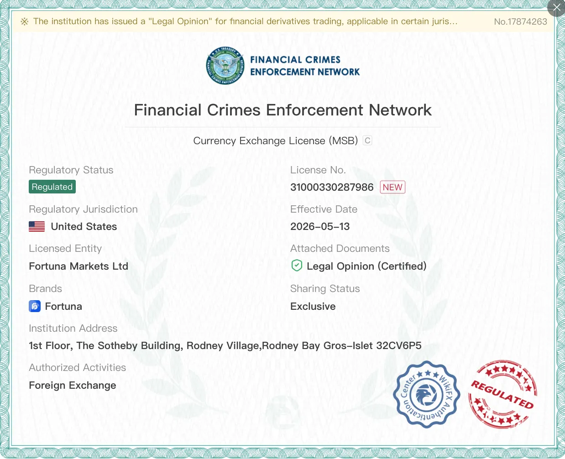The image size is (565, 459).
Task: Click the Sotheby Building institution address
Action: pyautogui.click(x=225, y=345)
